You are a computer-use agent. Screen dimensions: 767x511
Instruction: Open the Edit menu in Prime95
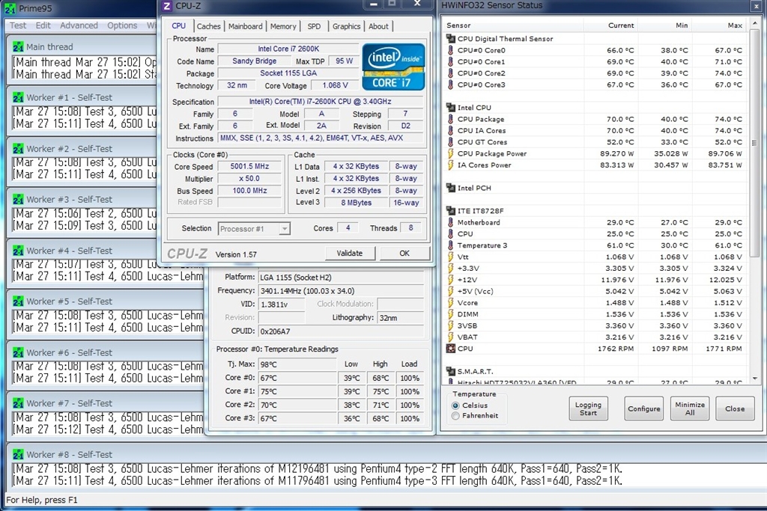43,25
